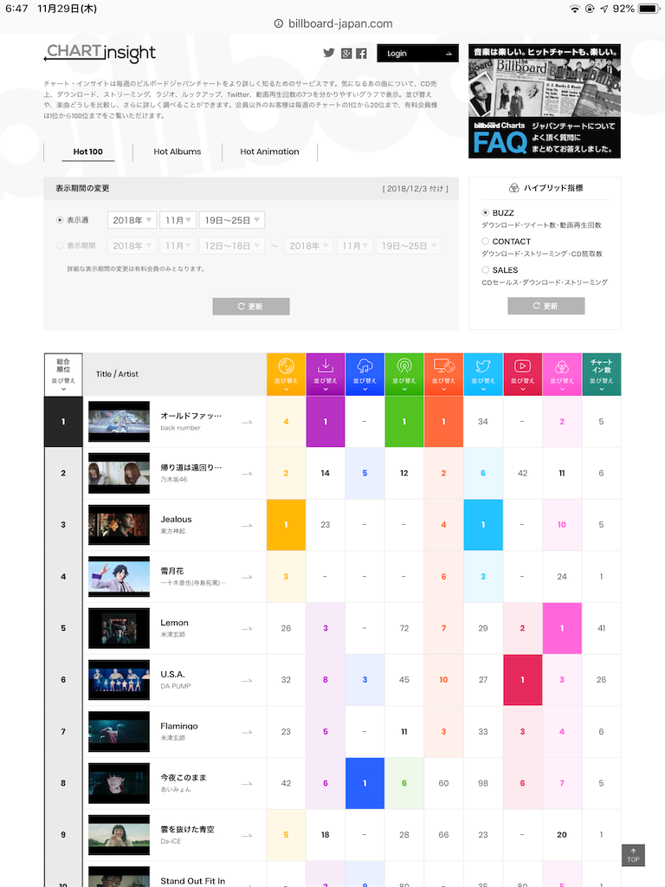Screen dimensions: 665x887
Task: Tap the Wi-Fi icon in status bar
Action: 575,9
